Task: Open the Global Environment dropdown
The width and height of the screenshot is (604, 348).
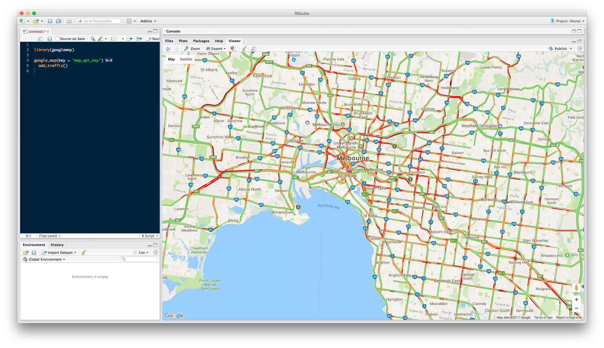Action: point(47,259)
